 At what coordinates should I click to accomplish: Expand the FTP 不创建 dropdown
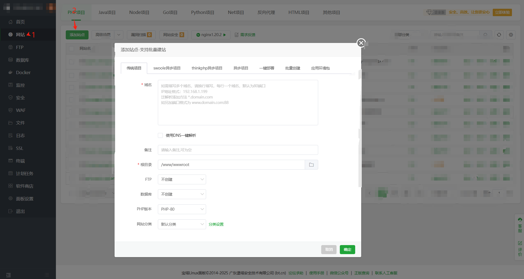pyautogui.click(x=182, y=179)
